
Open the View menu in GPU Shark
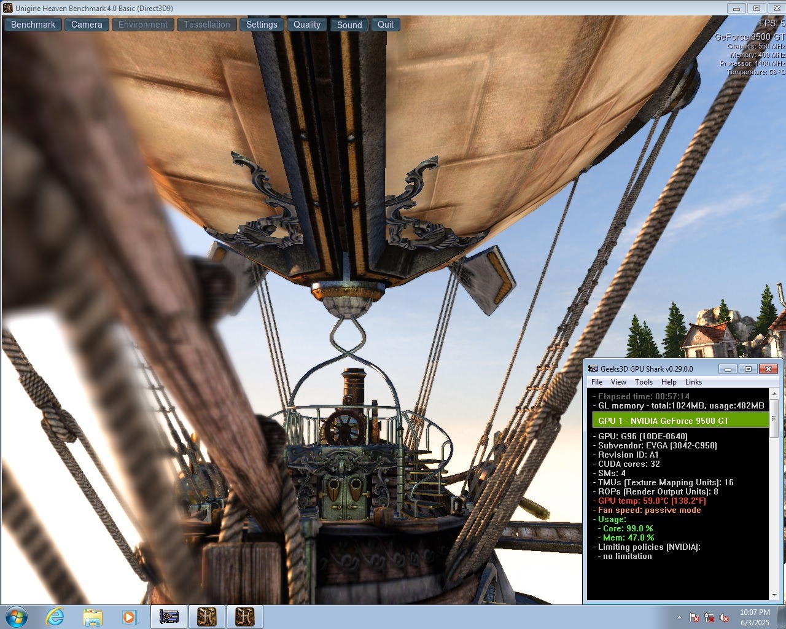[618, 382]
